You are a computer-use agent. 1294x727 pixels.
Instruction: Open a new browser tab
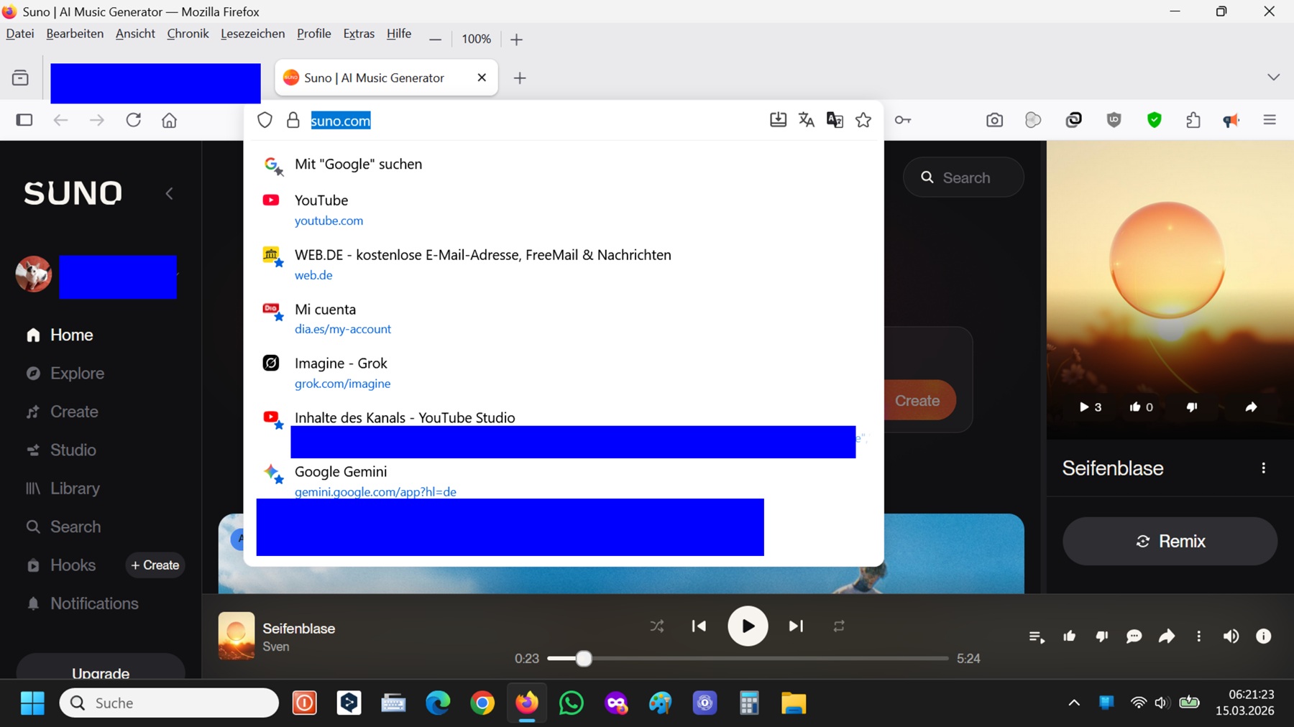pyautogui.click(x=520, y=78)
